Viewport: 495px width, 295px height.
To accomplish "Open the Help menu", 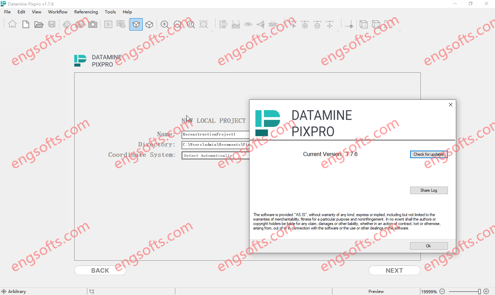I will point(127,12).
